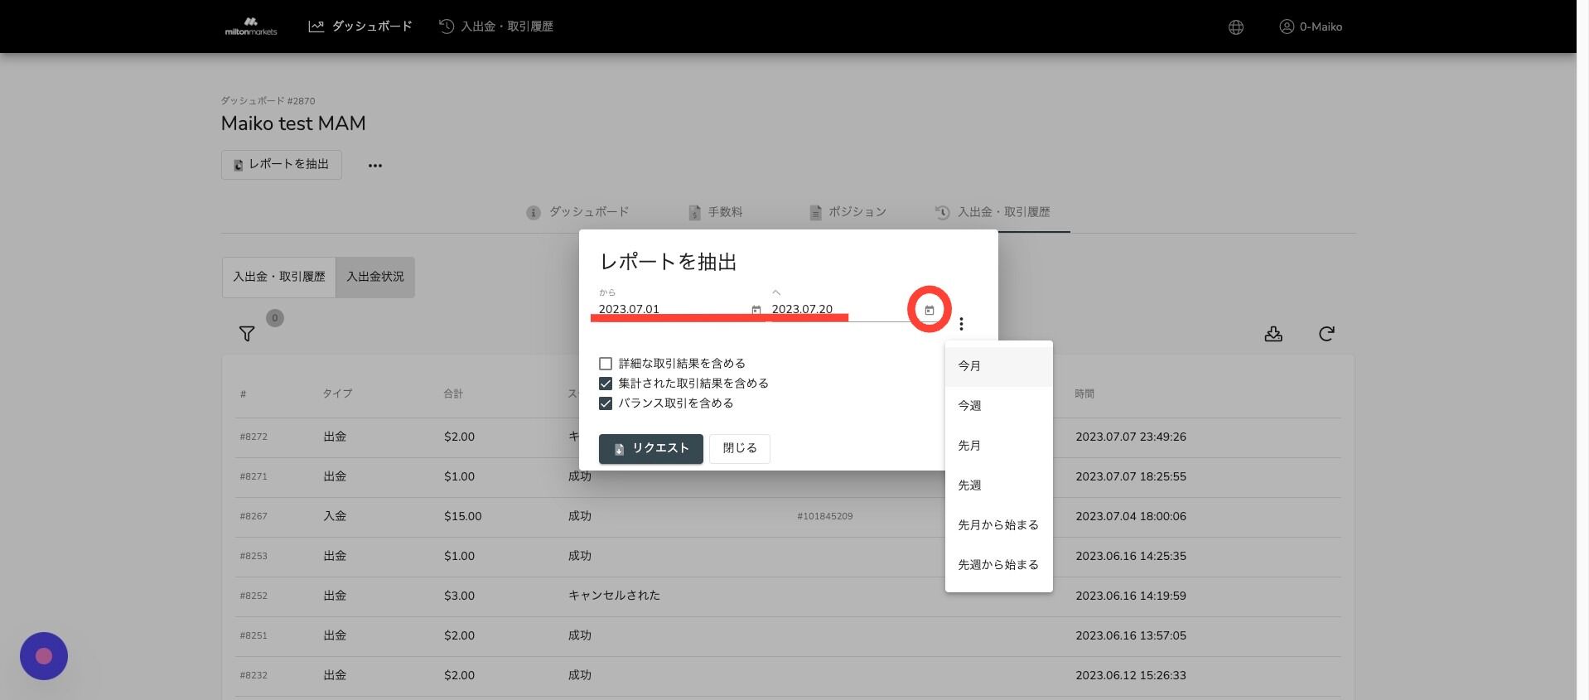The width and height of the screenshot is (1589, 700).
Task: Click timestamp 2023.07.07 23:49:26
Action: [1131, 437]
